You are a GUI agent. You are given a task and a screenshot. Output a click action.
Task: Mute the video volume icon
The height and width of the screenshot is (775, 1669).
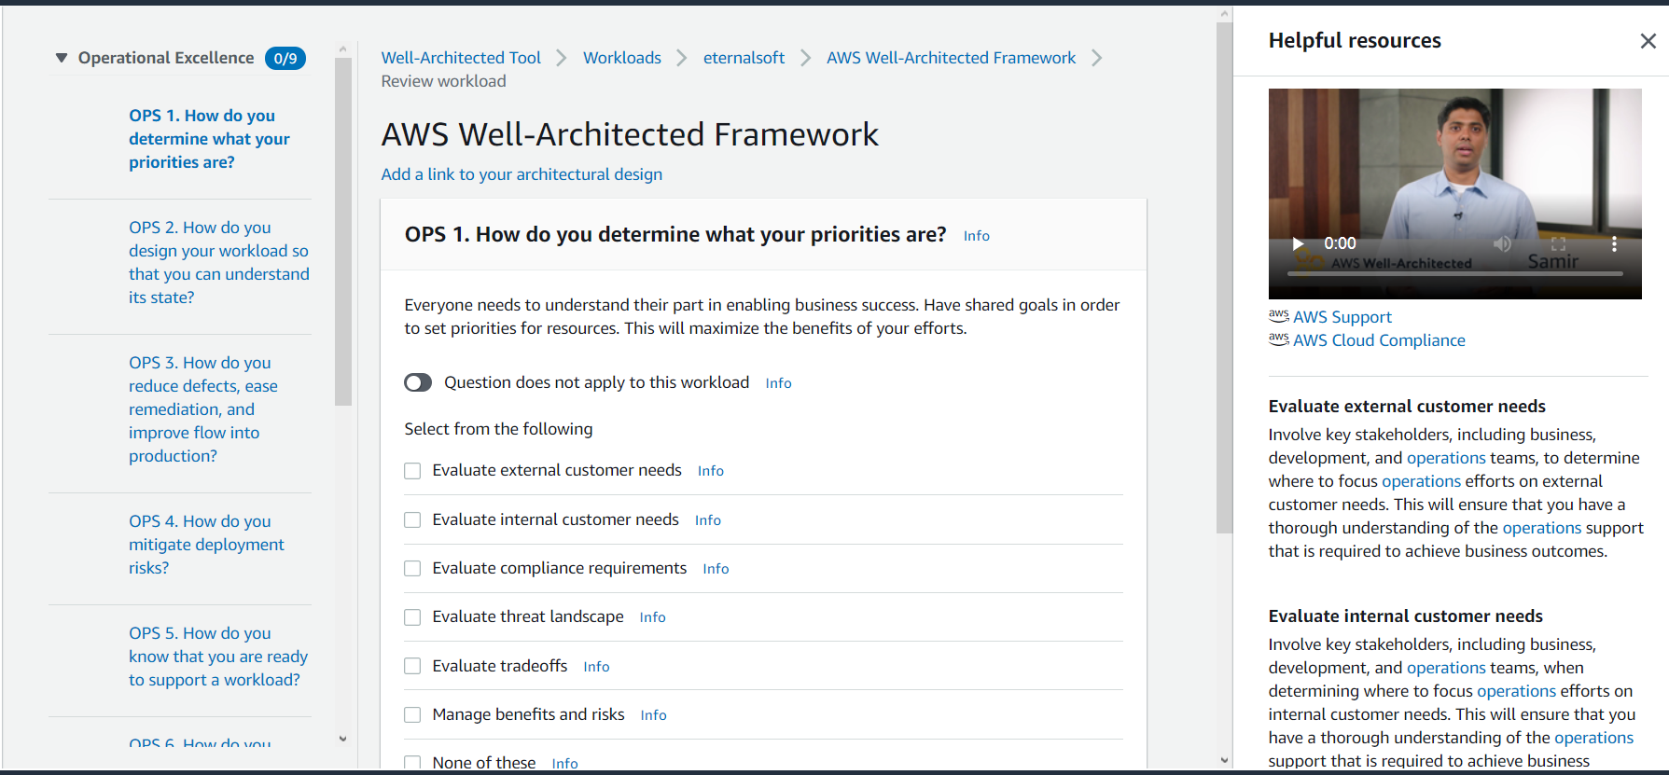click(x=1502, y=243)
